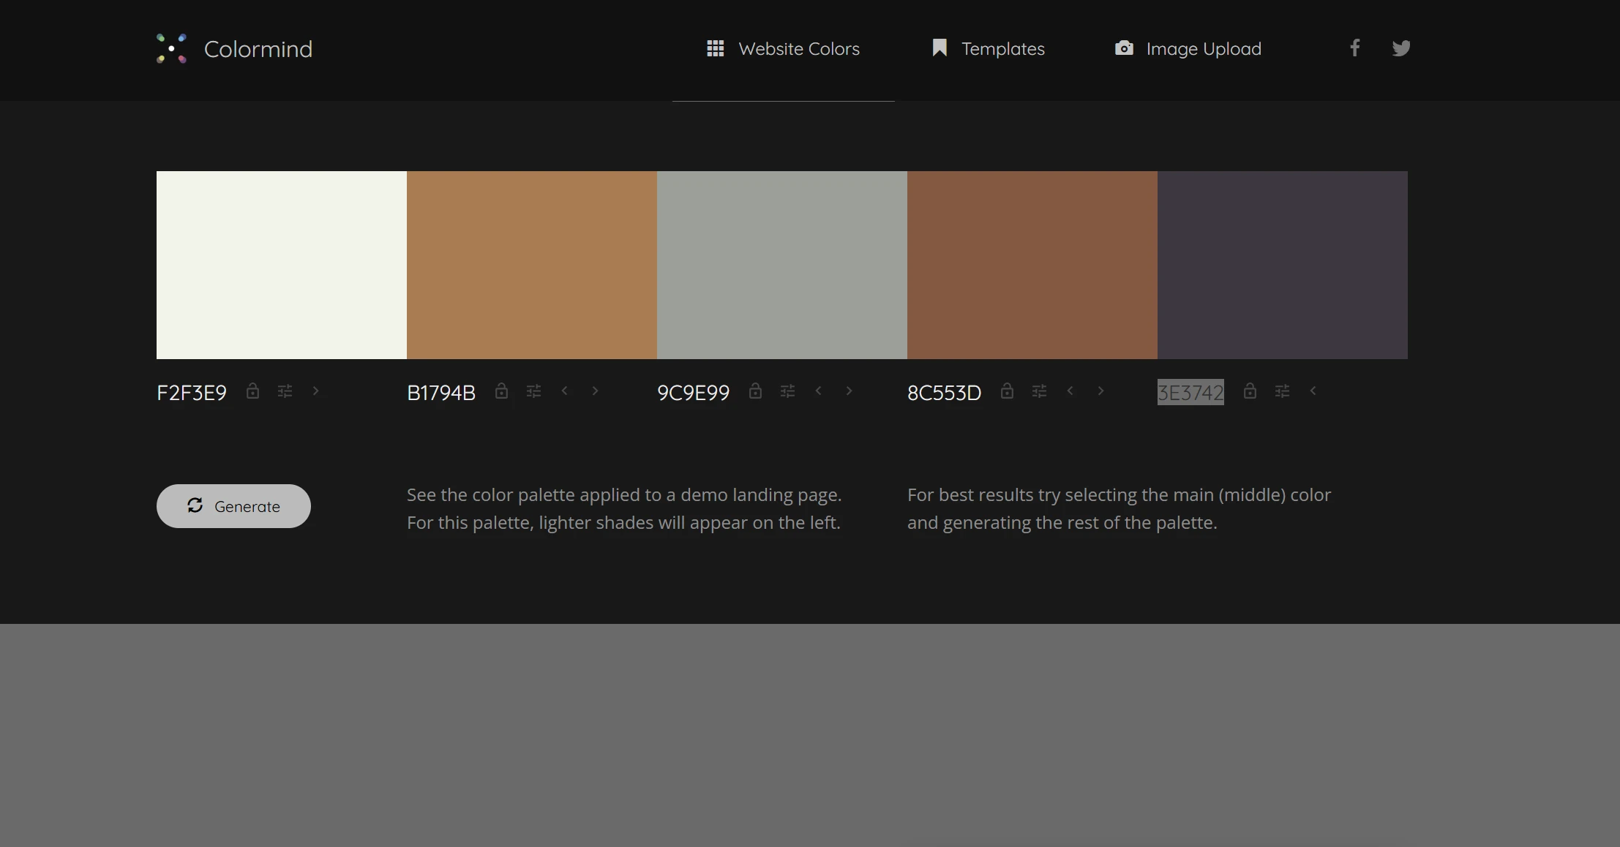The image size is (1620, 847).
Task: Move color B1794B right with chevron
Action: pyautogui.click(x=595, y=391)
